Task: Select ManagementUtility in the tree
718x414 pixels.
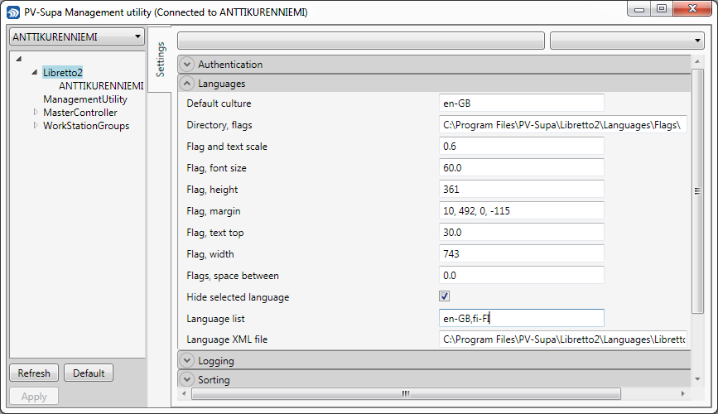Action: tap(84, 99)
